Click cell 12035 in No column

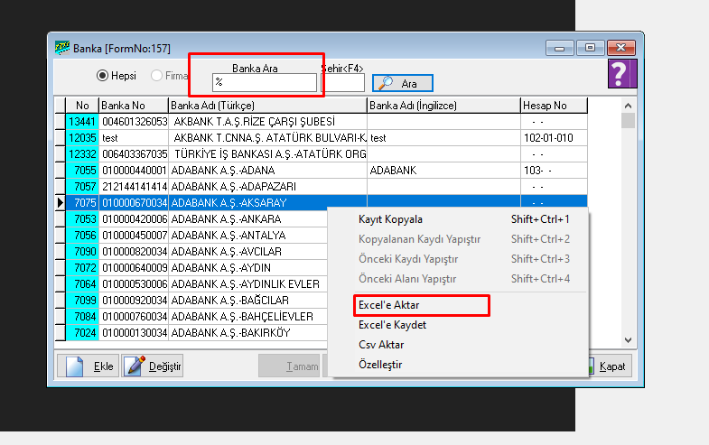tap(82, 138)
